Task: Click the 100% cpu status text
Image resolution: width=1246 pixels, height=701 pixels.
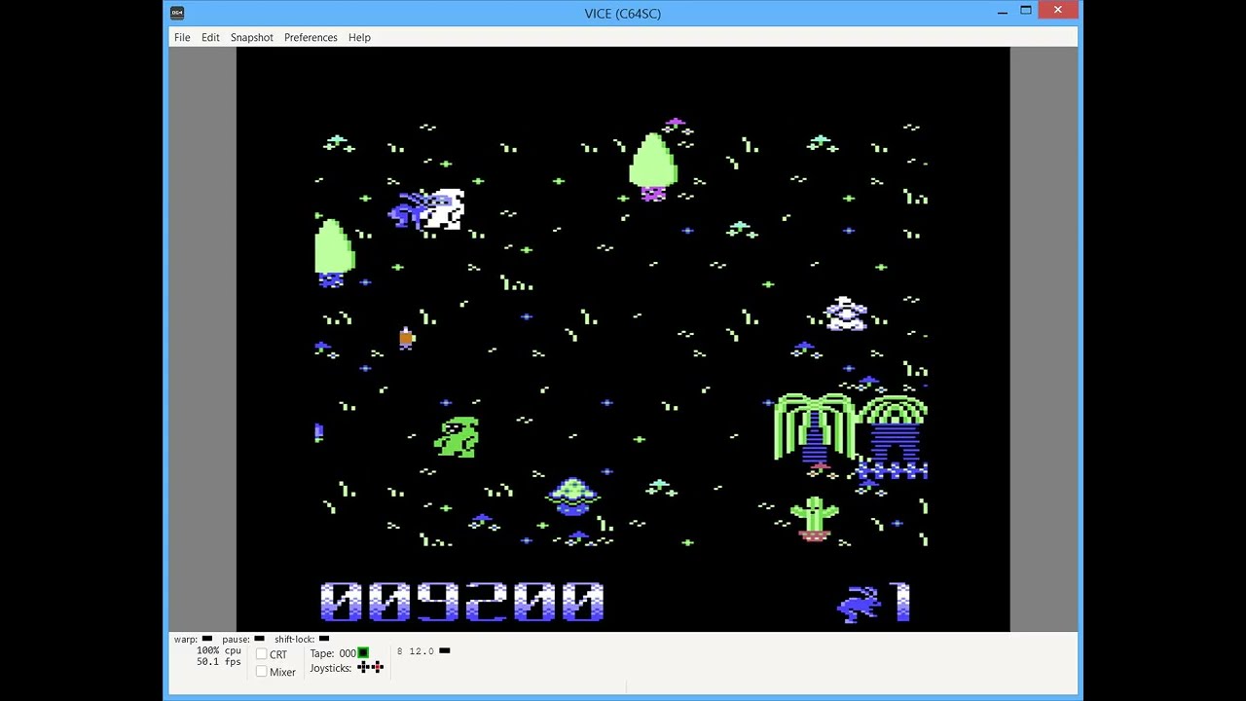Action: (219, 650)
